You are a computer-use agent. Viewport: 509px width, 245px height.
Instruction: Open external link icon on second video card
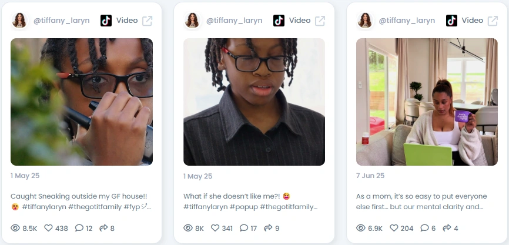(x=320, y=21)
